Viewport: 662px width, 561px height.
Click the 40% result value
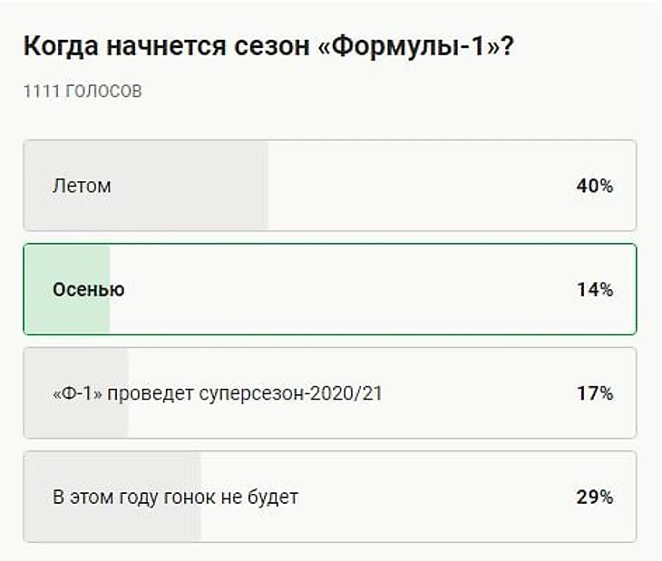595,186
